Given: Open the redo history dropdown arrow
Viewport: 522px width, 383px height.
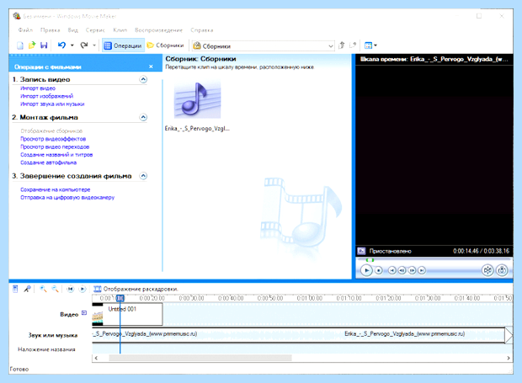Looking at the screenshot, I should click(x=94, y=45).
